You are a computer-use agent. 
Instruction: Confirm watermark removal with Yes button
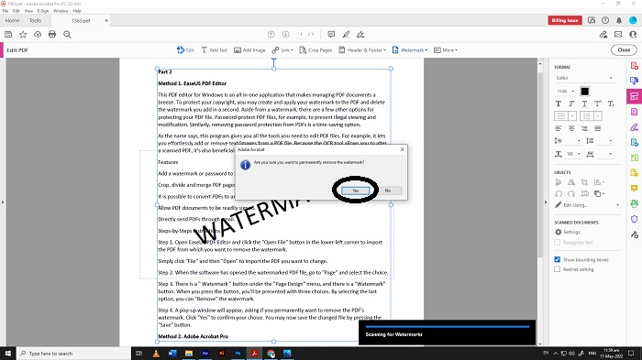[356, 191]
